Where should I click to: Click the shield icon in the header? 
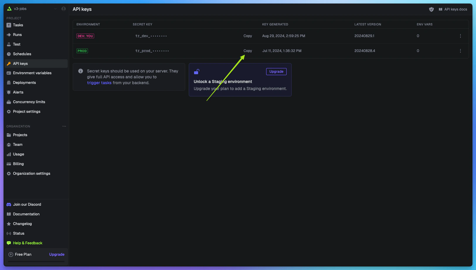(431, 9)
